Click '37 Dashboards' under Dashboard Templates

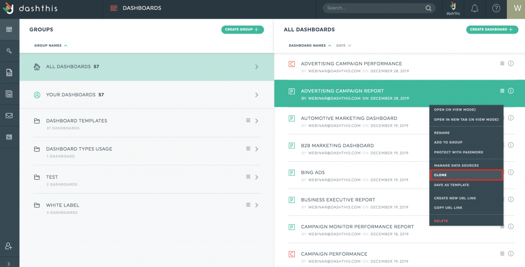click(x=63, y=128)
